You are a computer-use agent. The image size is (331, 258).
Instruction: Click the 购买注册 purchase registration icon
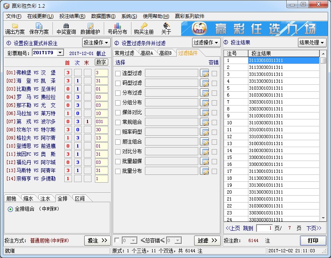tap(143, 29)
